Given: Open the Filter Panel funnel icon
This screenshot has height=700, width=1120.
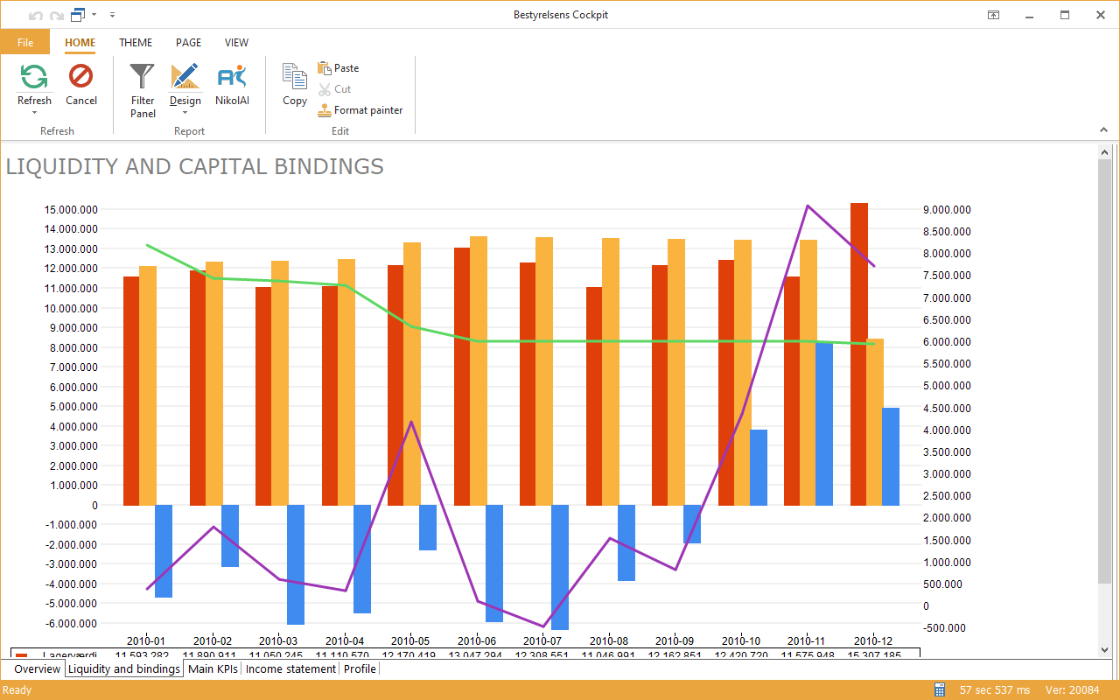Looking at the screenshot, I should pyautogui.click(x=142, y=76).
